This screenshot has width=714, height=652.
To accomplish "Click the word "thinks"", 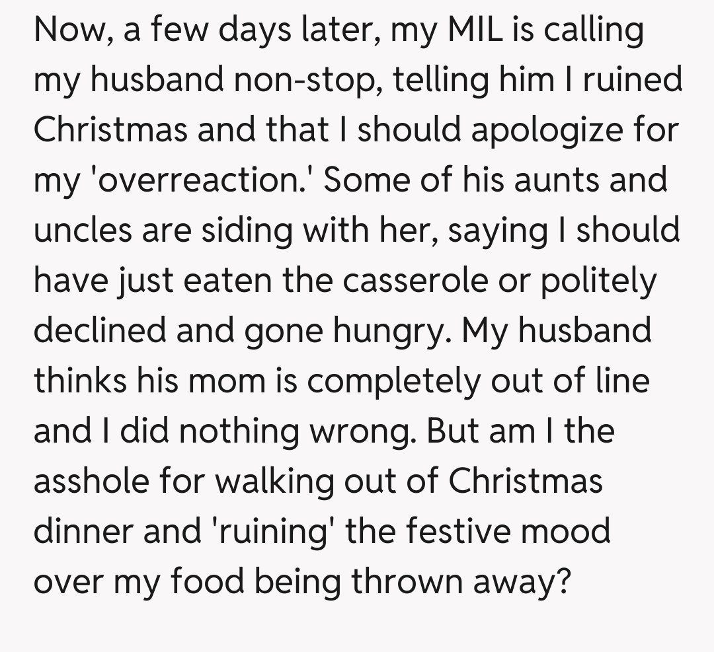I will [81, 380].
